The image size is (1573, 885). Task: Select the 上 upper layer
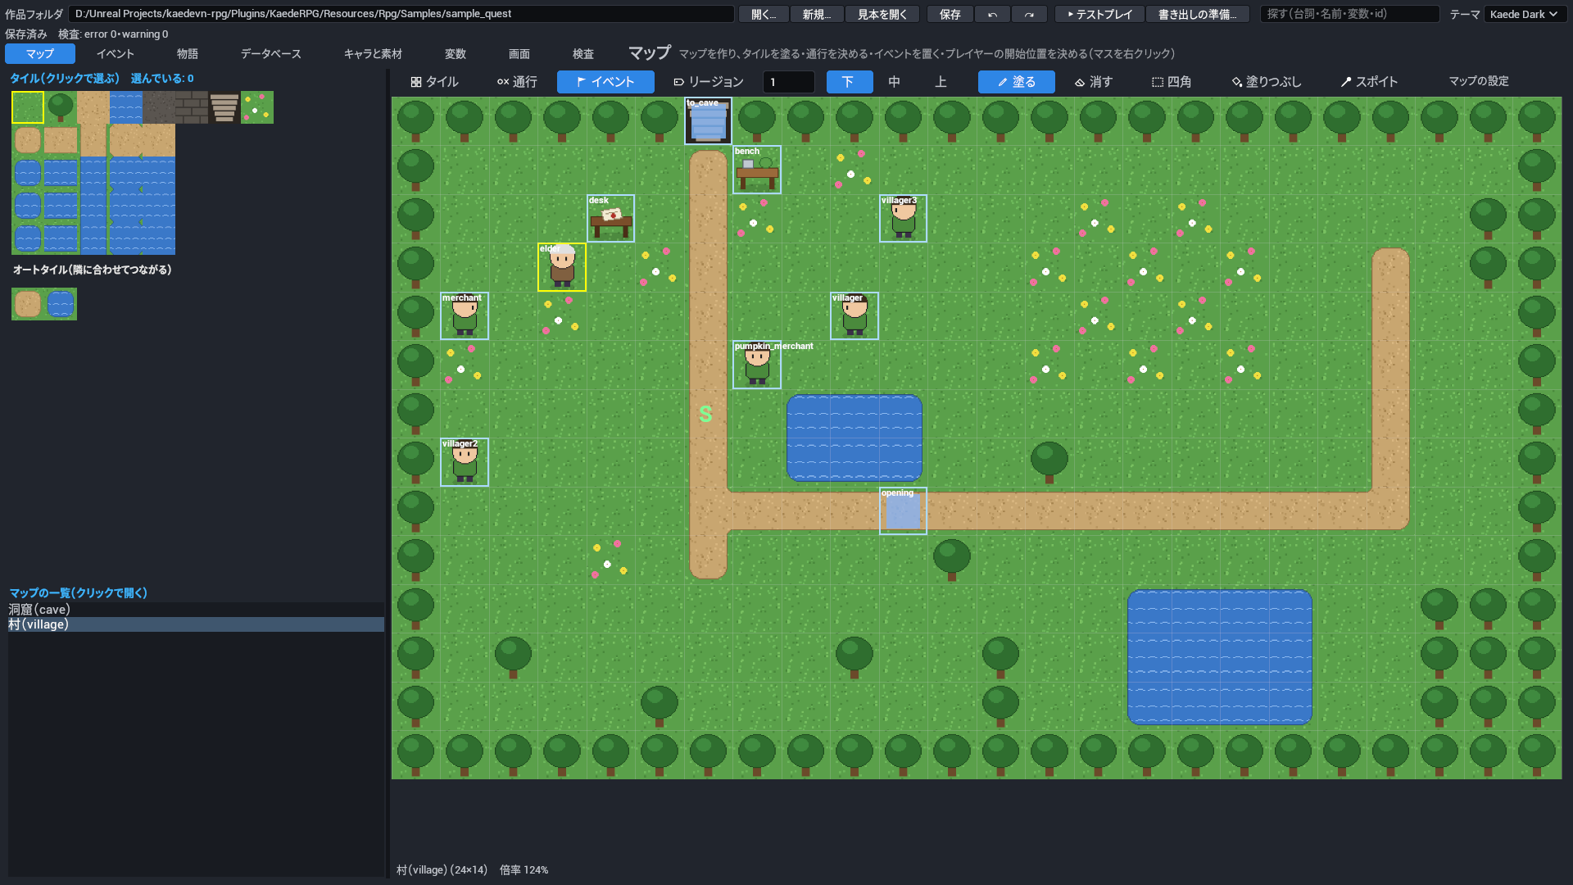[x=941, y=82]
